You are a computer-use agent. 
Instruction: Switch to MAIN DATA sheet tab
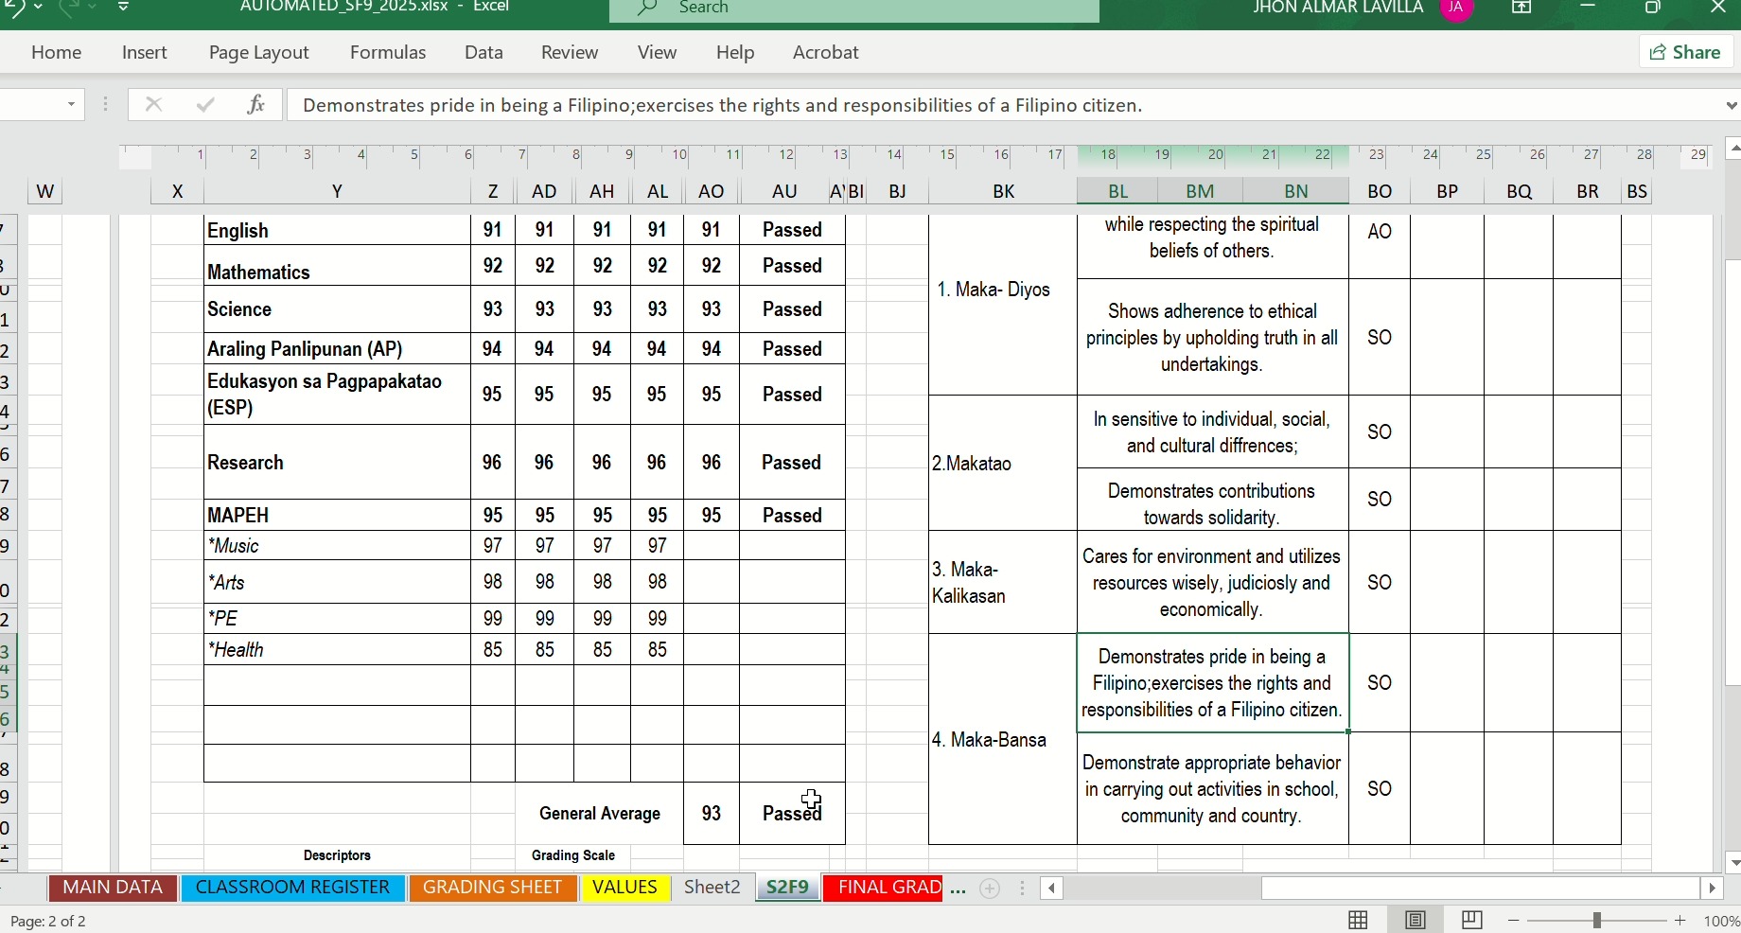[x=113, y=888]
